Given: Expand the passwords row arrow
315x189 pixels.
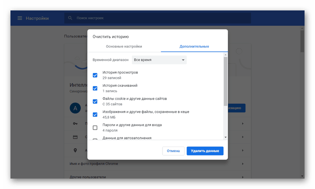Looking at the screenshot, I should (243, 124).
